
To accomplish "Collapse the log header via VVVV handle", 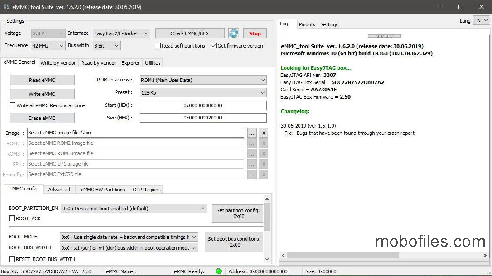I will tap(384, 36).
